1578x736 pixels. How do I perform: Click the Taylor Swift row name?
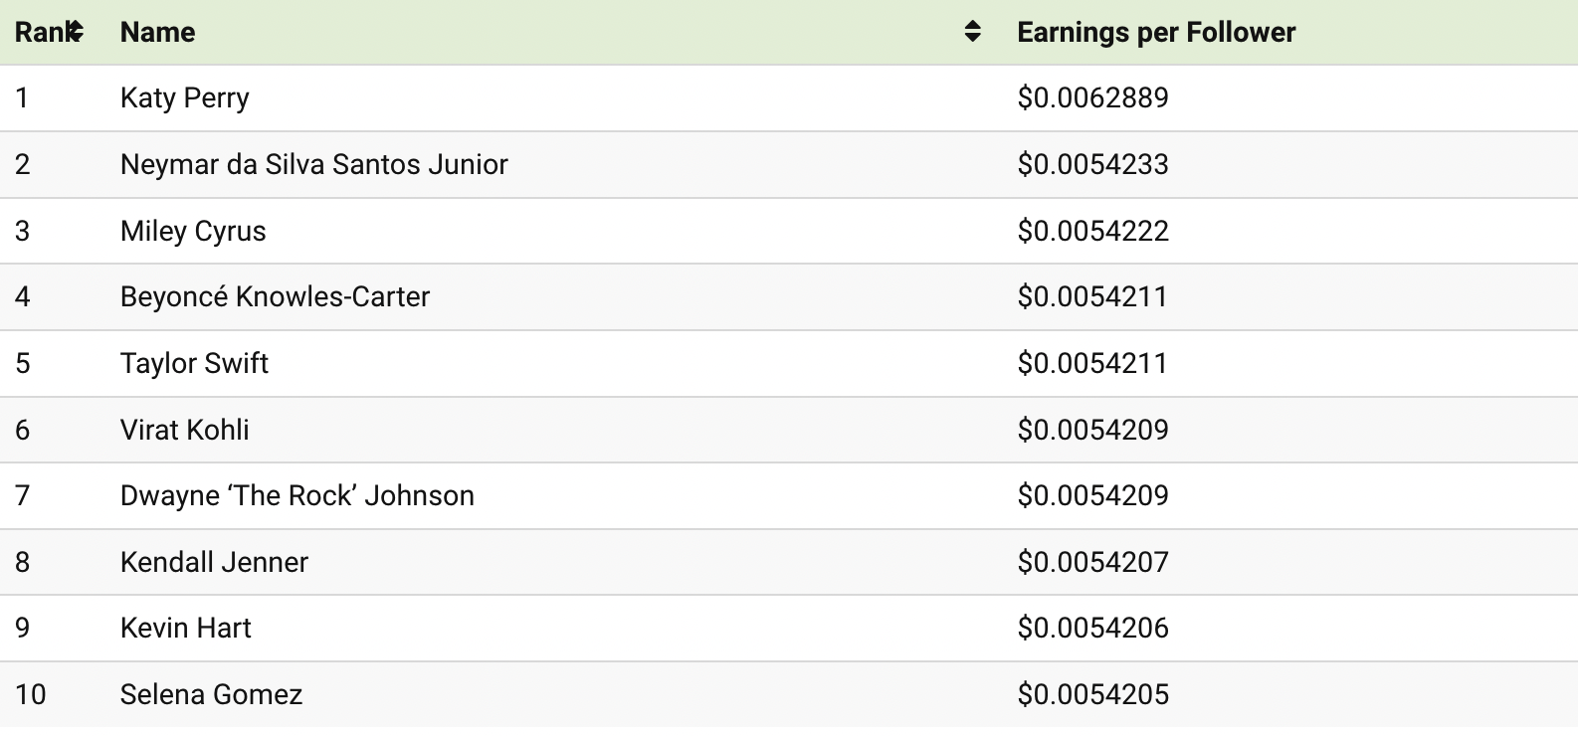pos(194,363)
